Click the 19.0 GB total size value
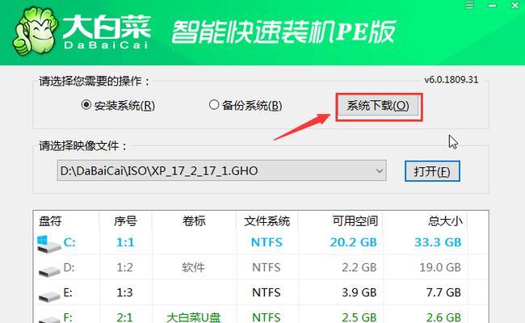The image size is (525, 323). point(440,267)
